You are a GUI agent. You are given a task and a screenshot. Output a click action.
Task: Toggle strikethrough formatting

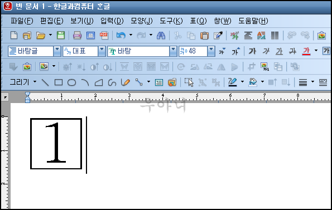pyautogui.click(x=292, y=51)
